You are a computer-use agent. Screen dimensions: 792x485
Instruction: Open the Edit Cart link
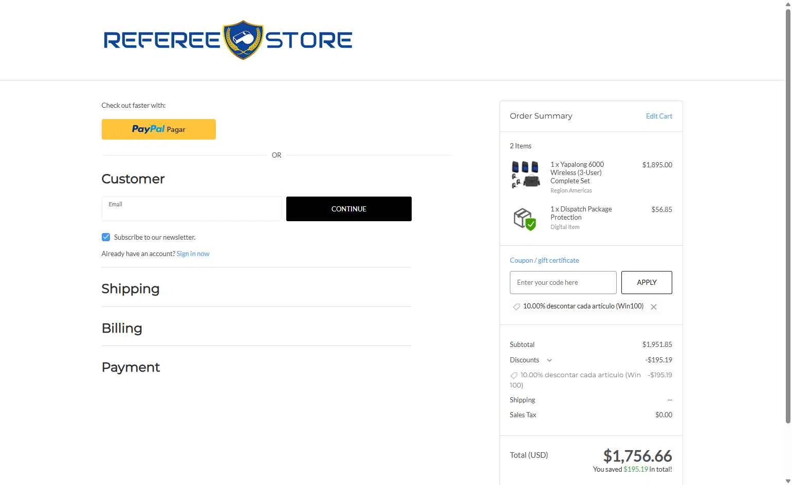659,116
